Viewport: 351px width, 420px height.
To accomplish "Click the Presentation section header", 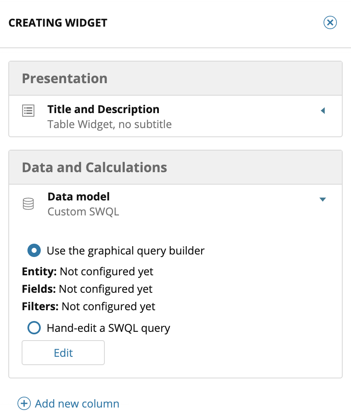I will [64, 79].
